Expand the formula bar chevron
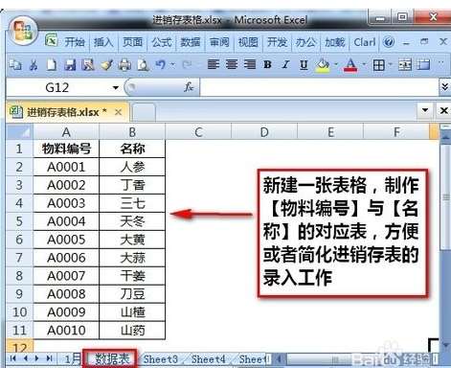Viewport: 451px width, 368px height. click(x=444, y=86)
